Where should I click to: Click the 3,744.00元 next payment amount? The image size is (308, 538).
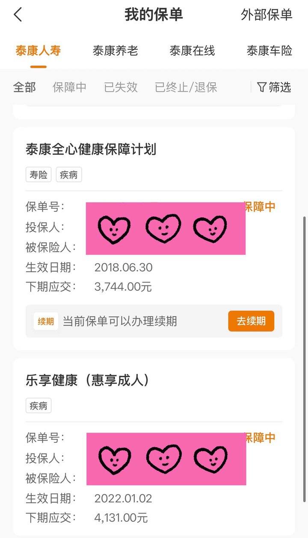(x=123, y=287)
